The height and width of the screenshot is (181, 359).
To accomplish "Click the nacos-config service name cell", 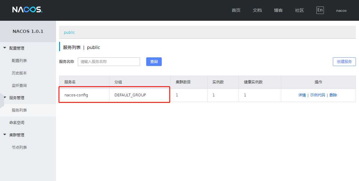I will [84, 95].
